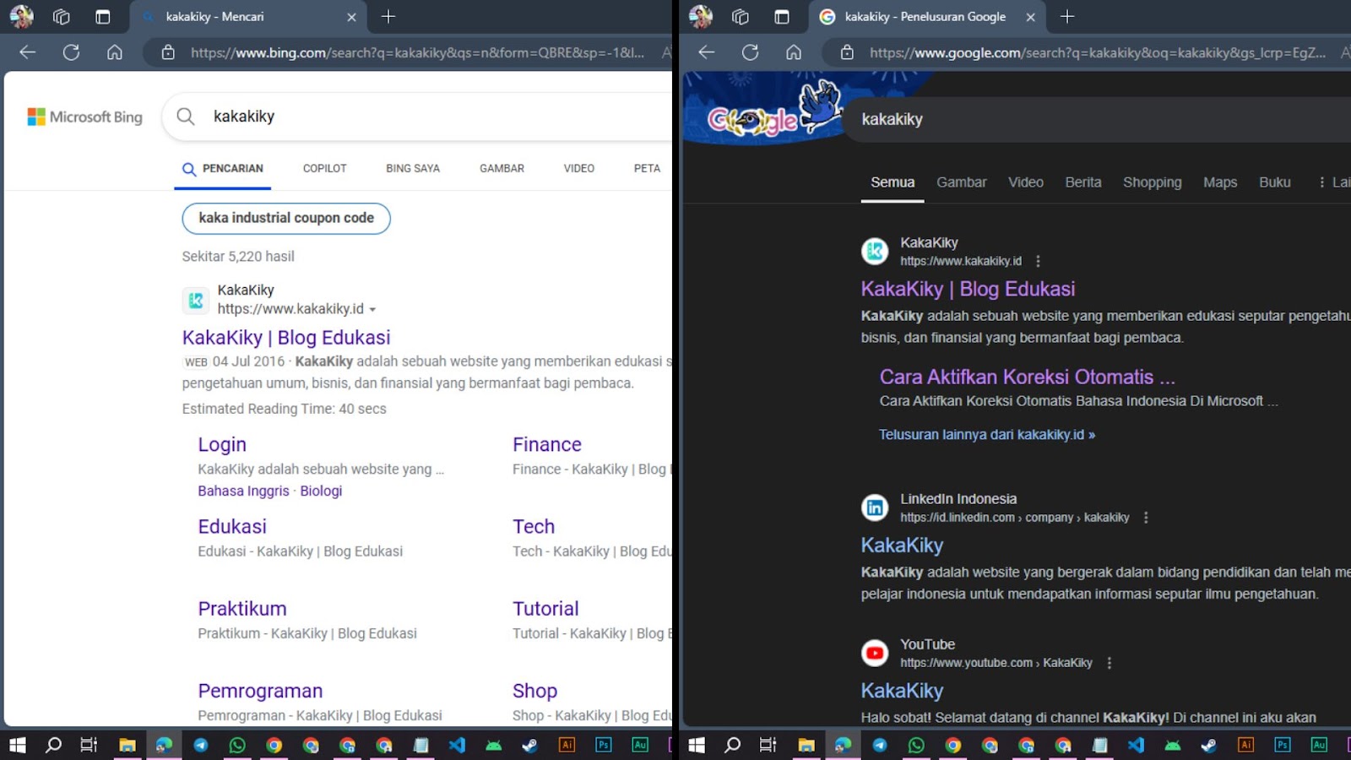Screen dimensions: 1351x760
Task: Go back in the Bing browser window
Action: [28, 52]
